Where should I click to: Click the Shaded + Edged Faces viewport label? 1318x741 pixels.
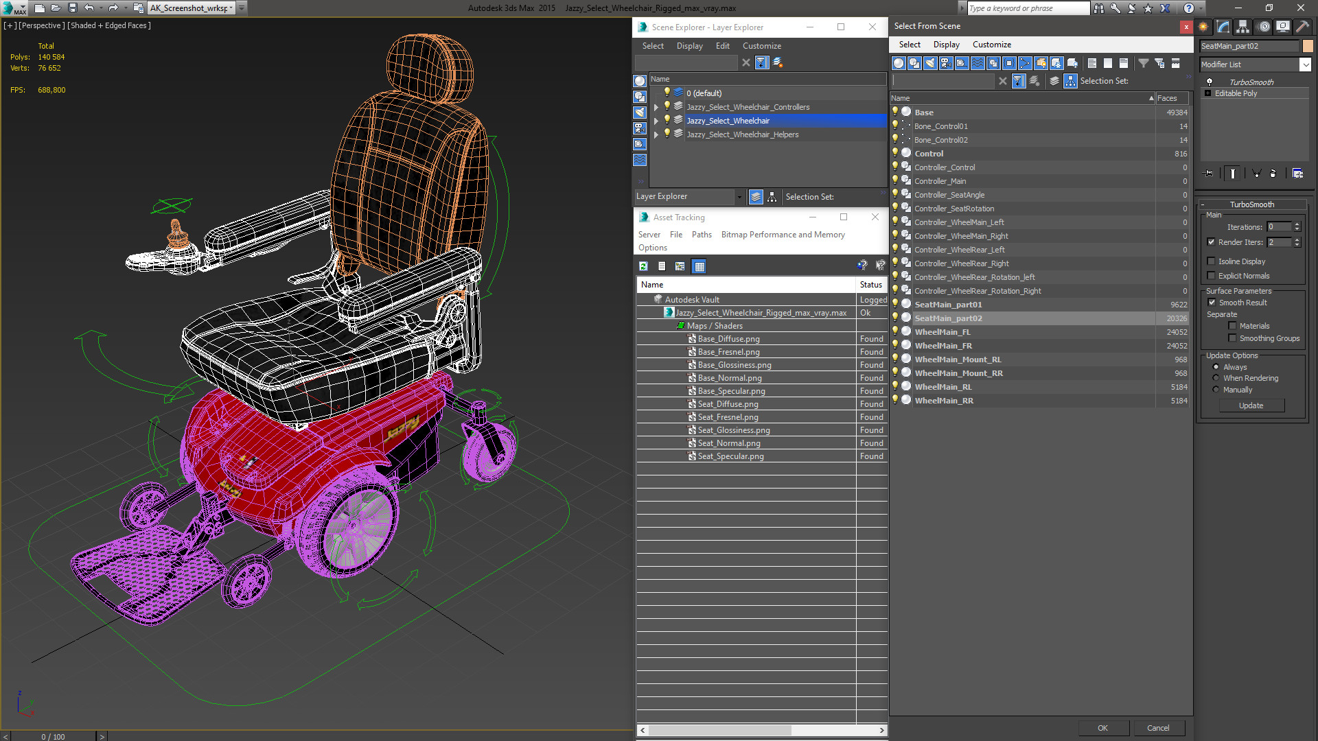(109, 25)
